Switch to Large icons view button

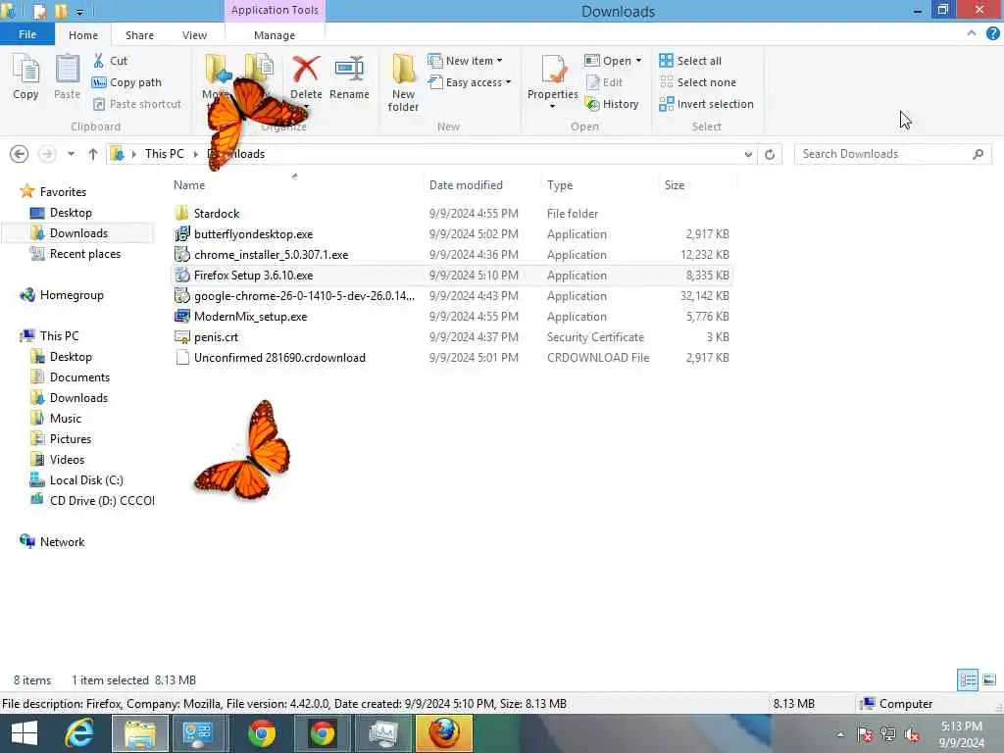click(x=989, y=680)
